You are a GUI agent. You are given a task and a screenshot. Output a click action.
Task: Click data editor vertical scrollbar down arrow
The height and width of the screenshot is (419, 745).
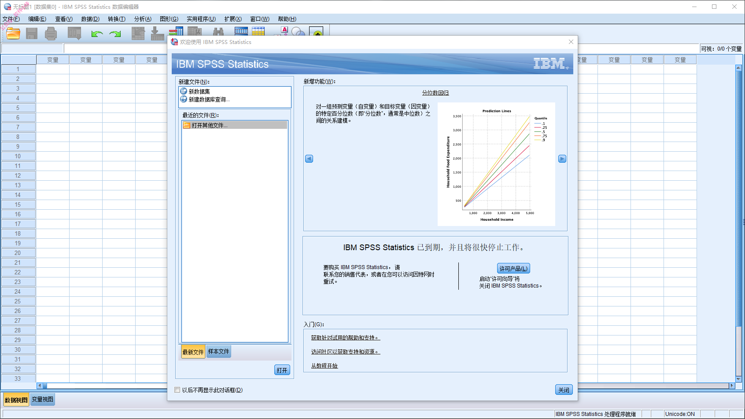tap(738, 379)
